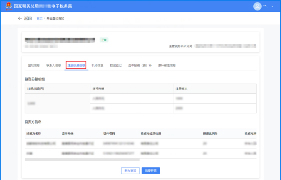The width and height of the screenshot is (281, 180).
Task: Click the tax bureau emblem logo
Action: pos(8,6)
